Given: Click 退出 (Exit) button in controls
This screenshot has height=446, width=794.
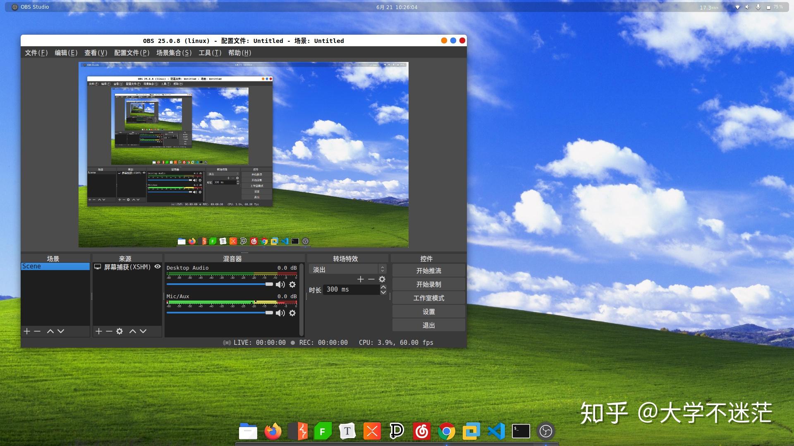Looking at the screenshot, I should pos(429,325).
